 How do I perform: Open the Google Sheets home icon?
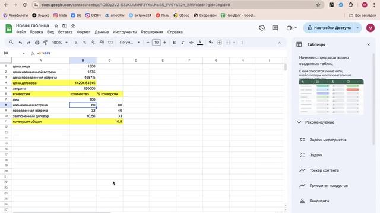[x=9, y=29]
